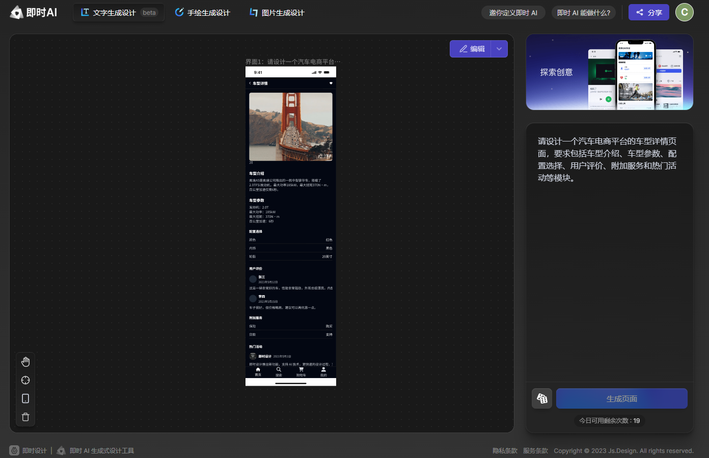The image size is (709, 458).
Task: Open the 图片生成设计 tab
Action: point(277,13)
